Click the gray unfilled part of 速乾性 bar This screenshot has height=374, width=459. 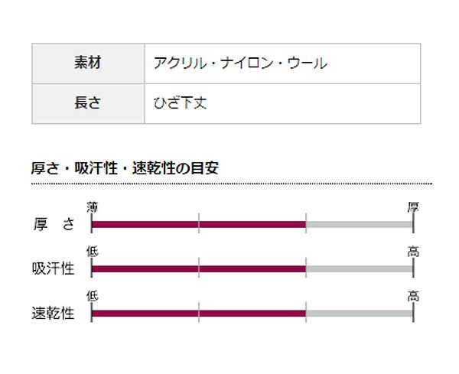[x=360, y=313]
